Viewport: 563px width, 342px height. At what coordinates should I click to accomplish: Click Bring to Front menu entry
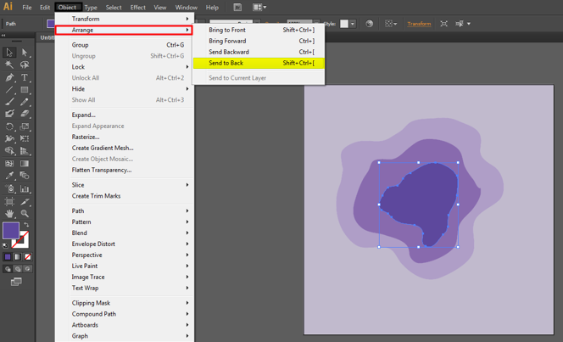coord(227,30)
